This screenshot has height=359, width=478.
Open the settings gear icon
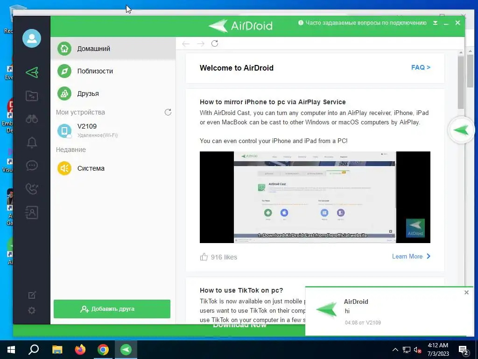tap(32, 310)
